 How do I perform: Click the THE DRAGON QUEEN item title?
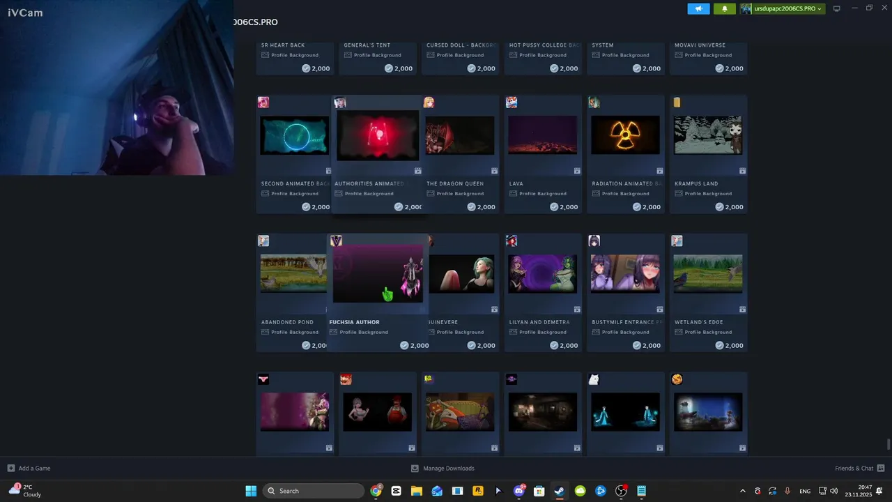click(455, 184)
